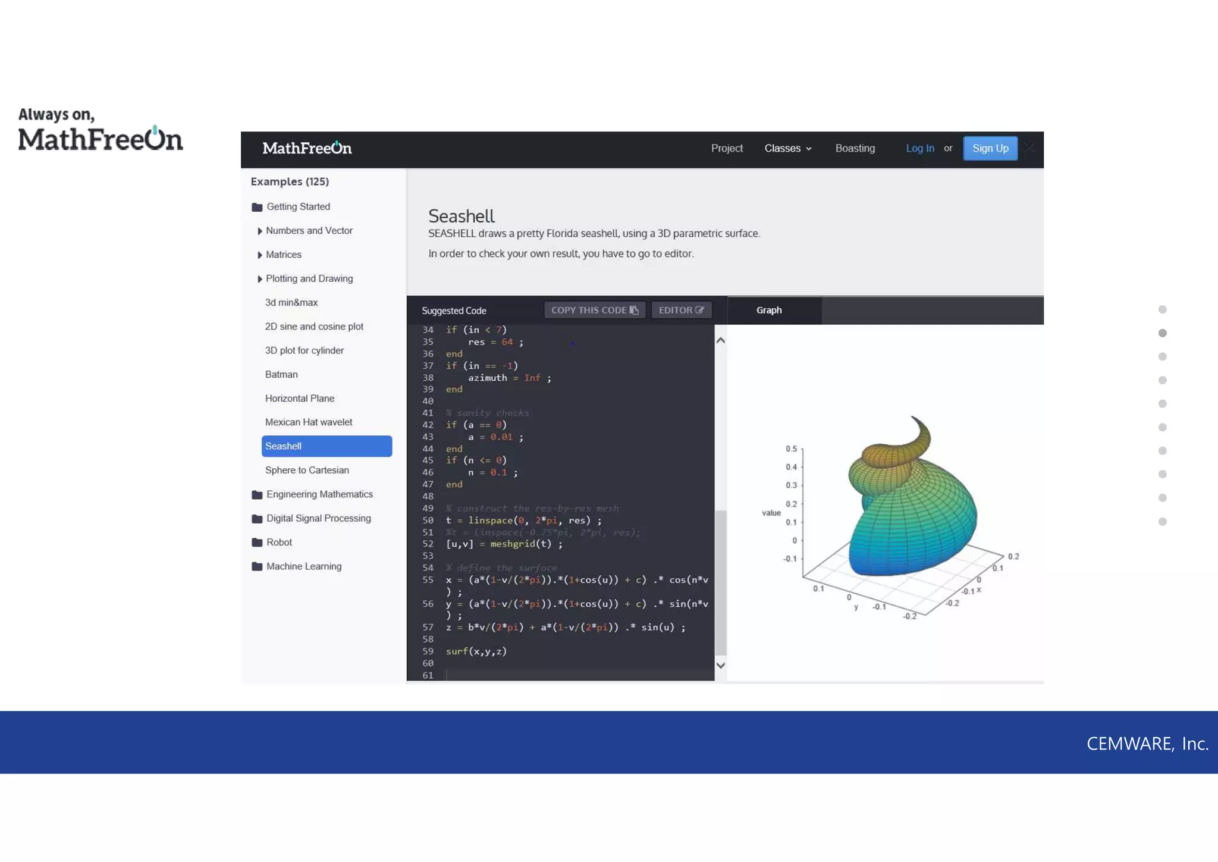Click the Editor button
Screen dimensions: 1218x862
point(681,311)
